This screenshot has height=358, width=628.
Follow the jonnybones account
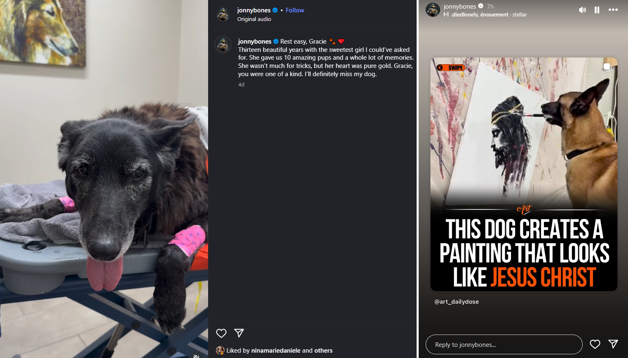point(295,10)
